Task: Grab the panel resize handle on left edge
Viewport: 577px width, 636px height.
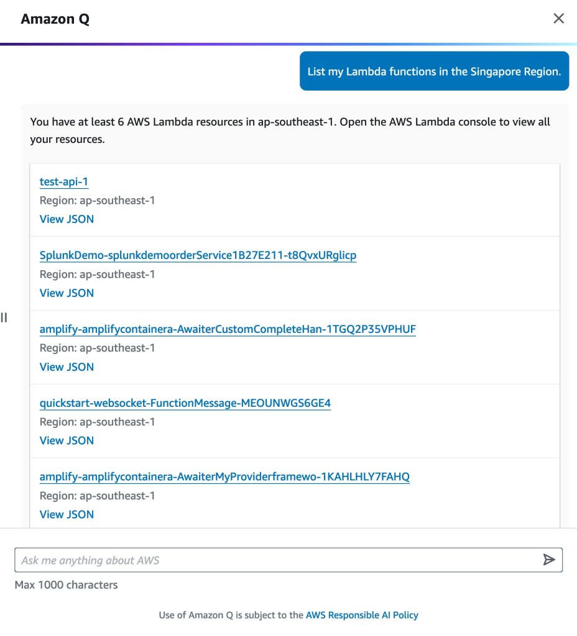Action: pyautogui.click(x=4, y=317)
